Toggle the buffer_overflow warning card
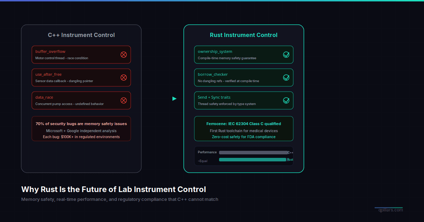Viewport: 424px width, 222px height. 81,55
